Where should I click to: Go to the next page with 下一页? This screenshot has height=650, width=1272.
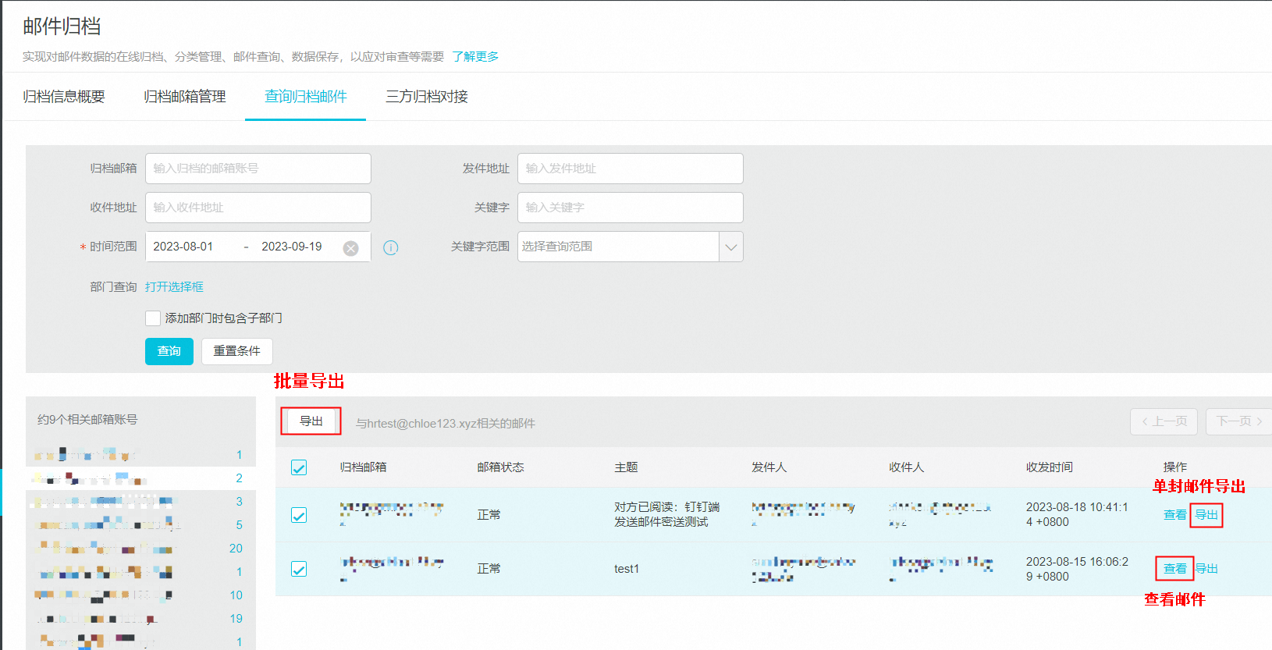[1238, 421]
